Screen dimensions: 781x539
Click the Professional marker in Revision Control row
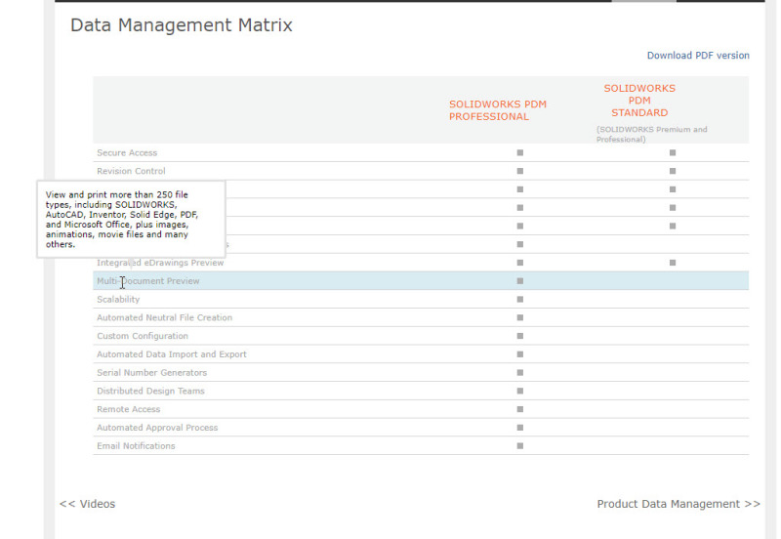coord(520,171)
